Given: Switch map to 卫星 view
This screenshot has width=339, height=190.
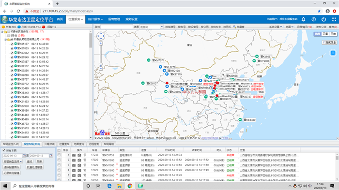Looking at the screenshot, I should coord(325,34).
